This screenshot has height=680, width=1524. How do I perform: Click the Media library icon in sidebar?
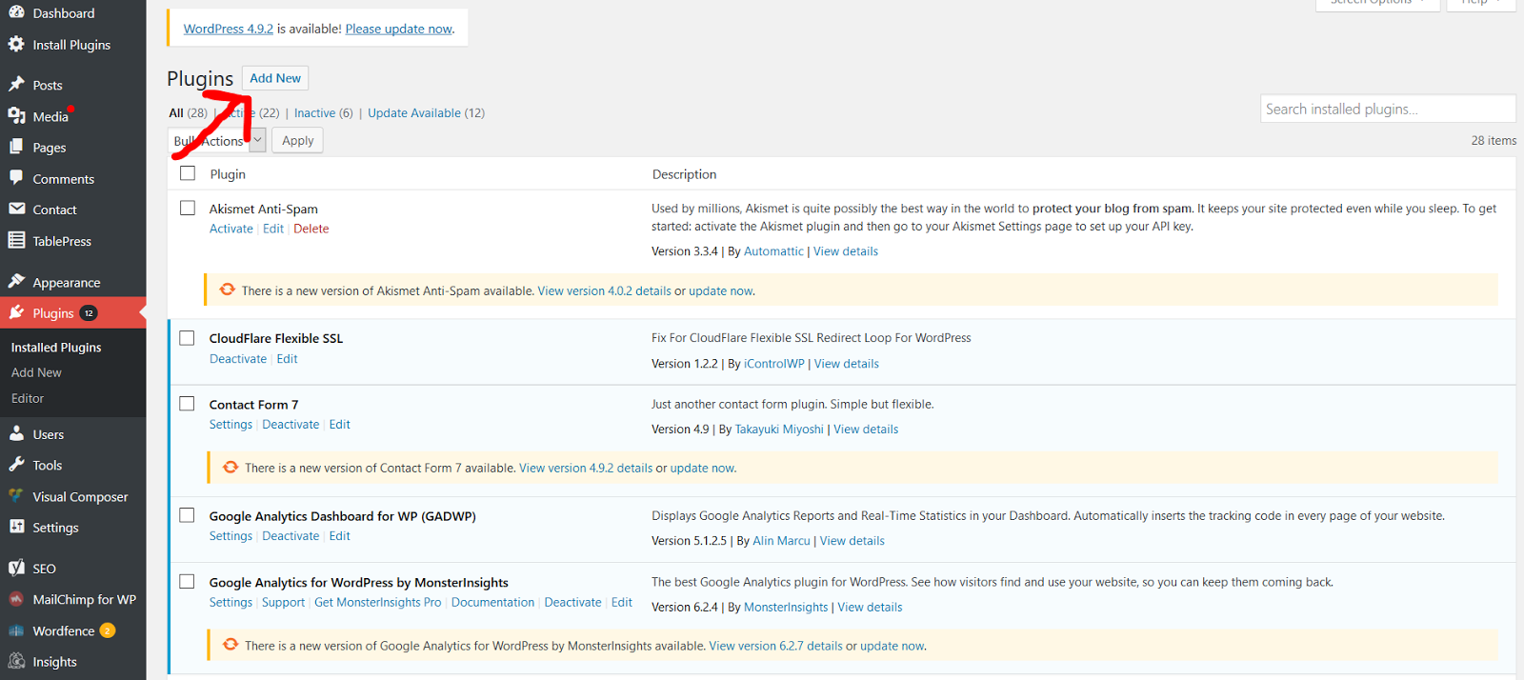coord(16,115)
